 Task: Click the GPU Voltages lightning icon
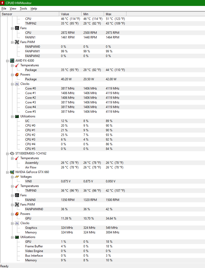pyautogui.click(x=17, y=177)
